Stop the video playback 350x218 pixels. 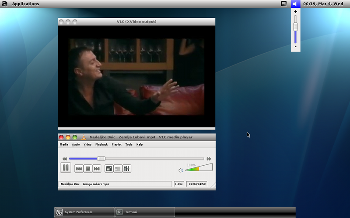point(88,169)
